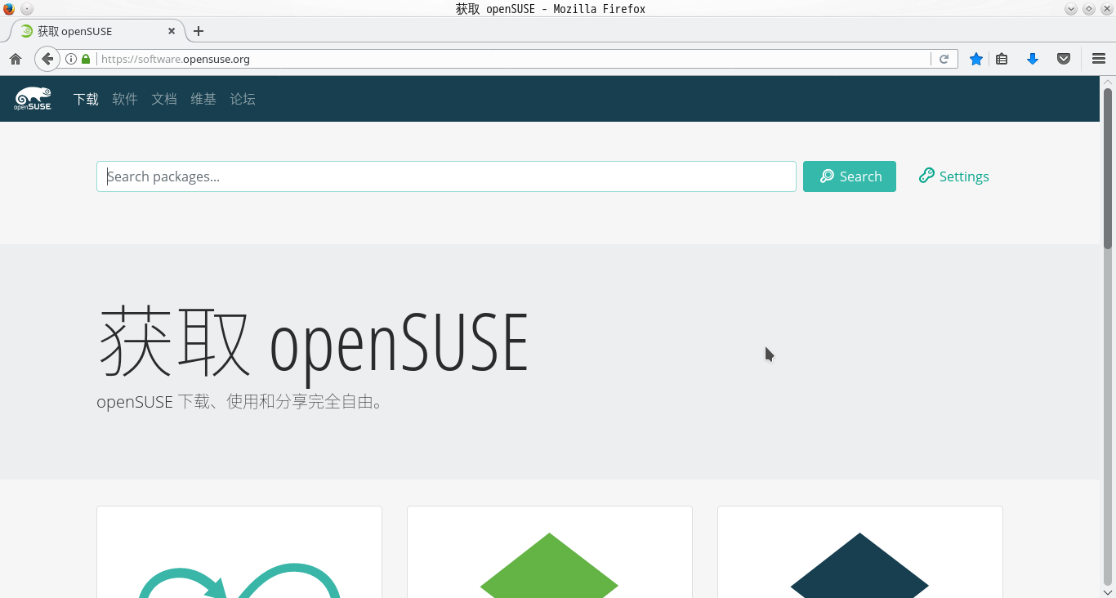
Task: Open the Firefox downloads arrow
Action: [x=1032, y=59]
